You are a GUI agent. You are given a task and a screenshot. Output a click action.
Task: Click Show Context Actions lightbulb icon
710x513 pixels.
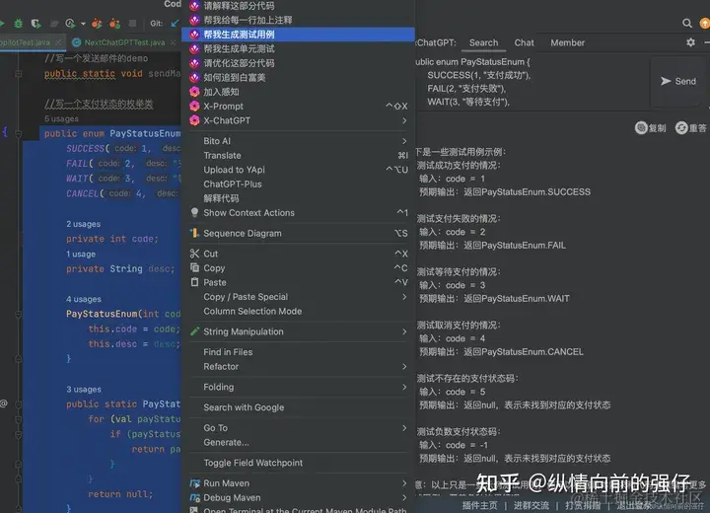(194, 212)
